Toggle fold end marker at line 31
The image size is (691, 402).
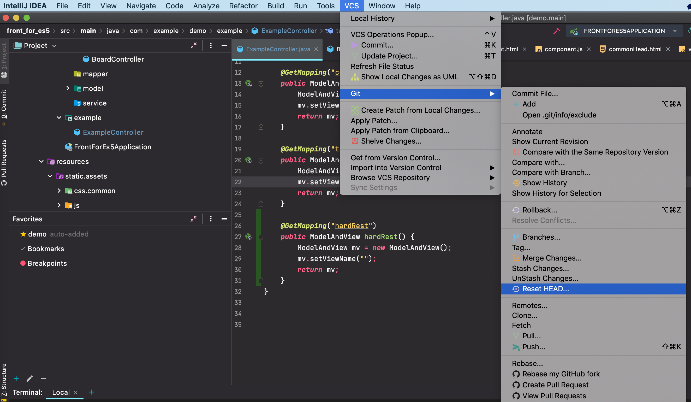pos(261,280)
